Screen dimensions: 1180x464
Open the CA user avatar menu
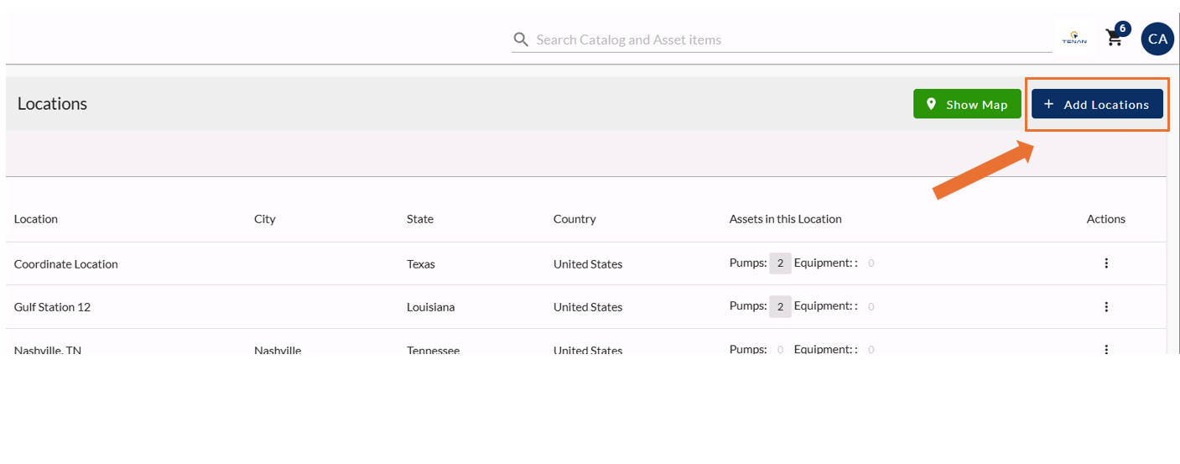point(1157,39)
